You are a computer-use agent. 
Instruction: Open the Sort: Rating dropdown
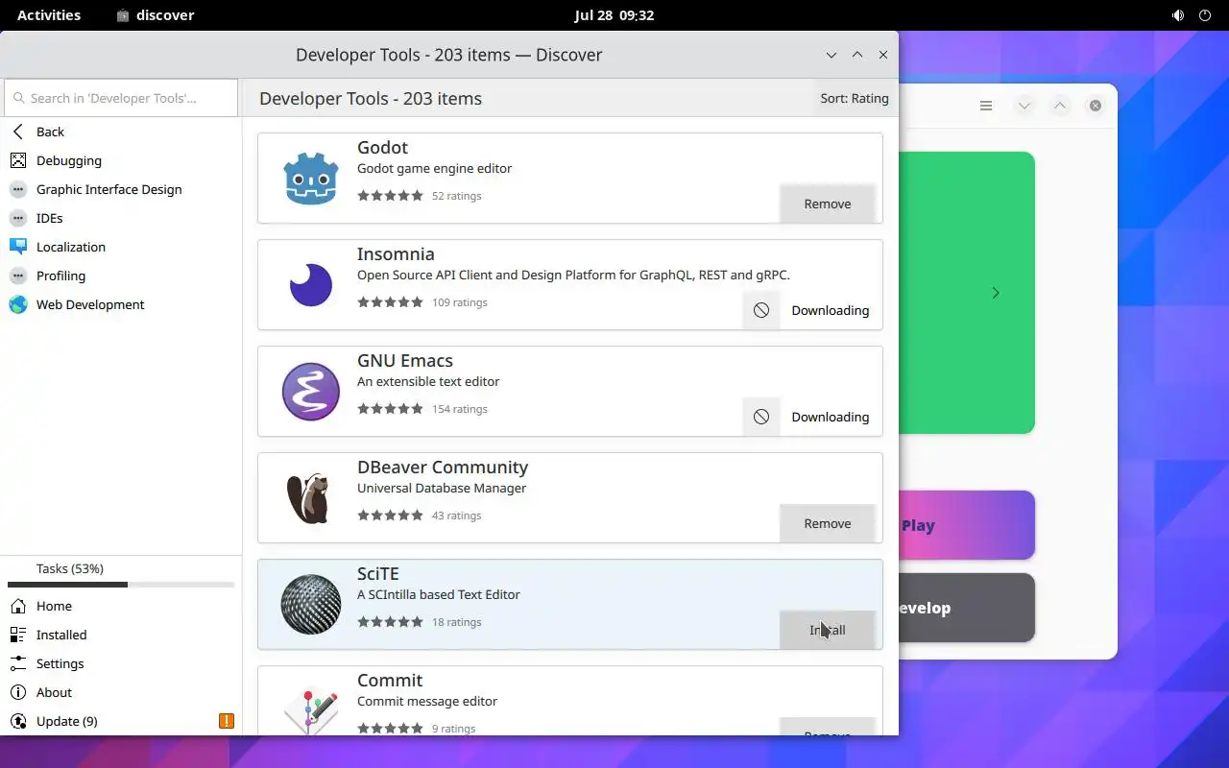pos(855,98)
